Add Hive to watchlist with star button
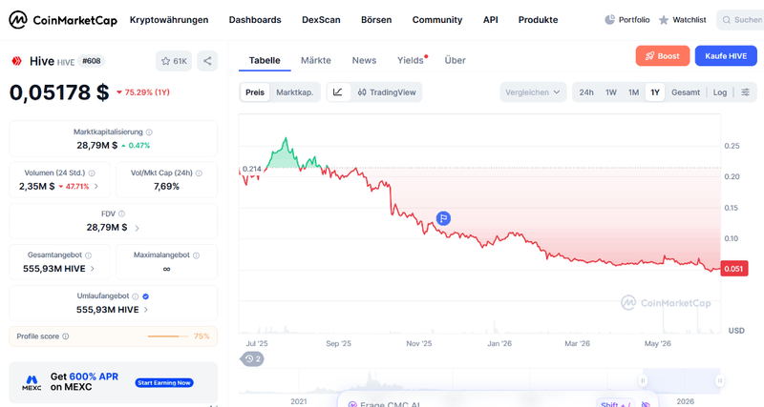 tap(174, 61)
